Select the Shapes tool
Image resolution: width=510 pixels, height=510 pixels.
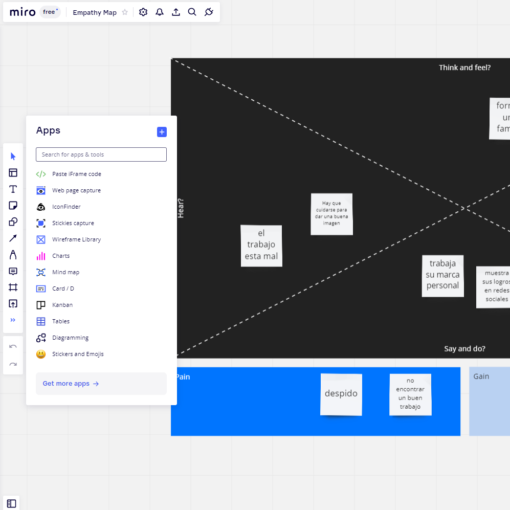coord(13,222)
